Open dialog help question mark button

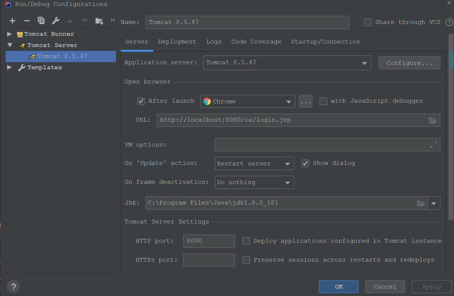pos(13,287)
